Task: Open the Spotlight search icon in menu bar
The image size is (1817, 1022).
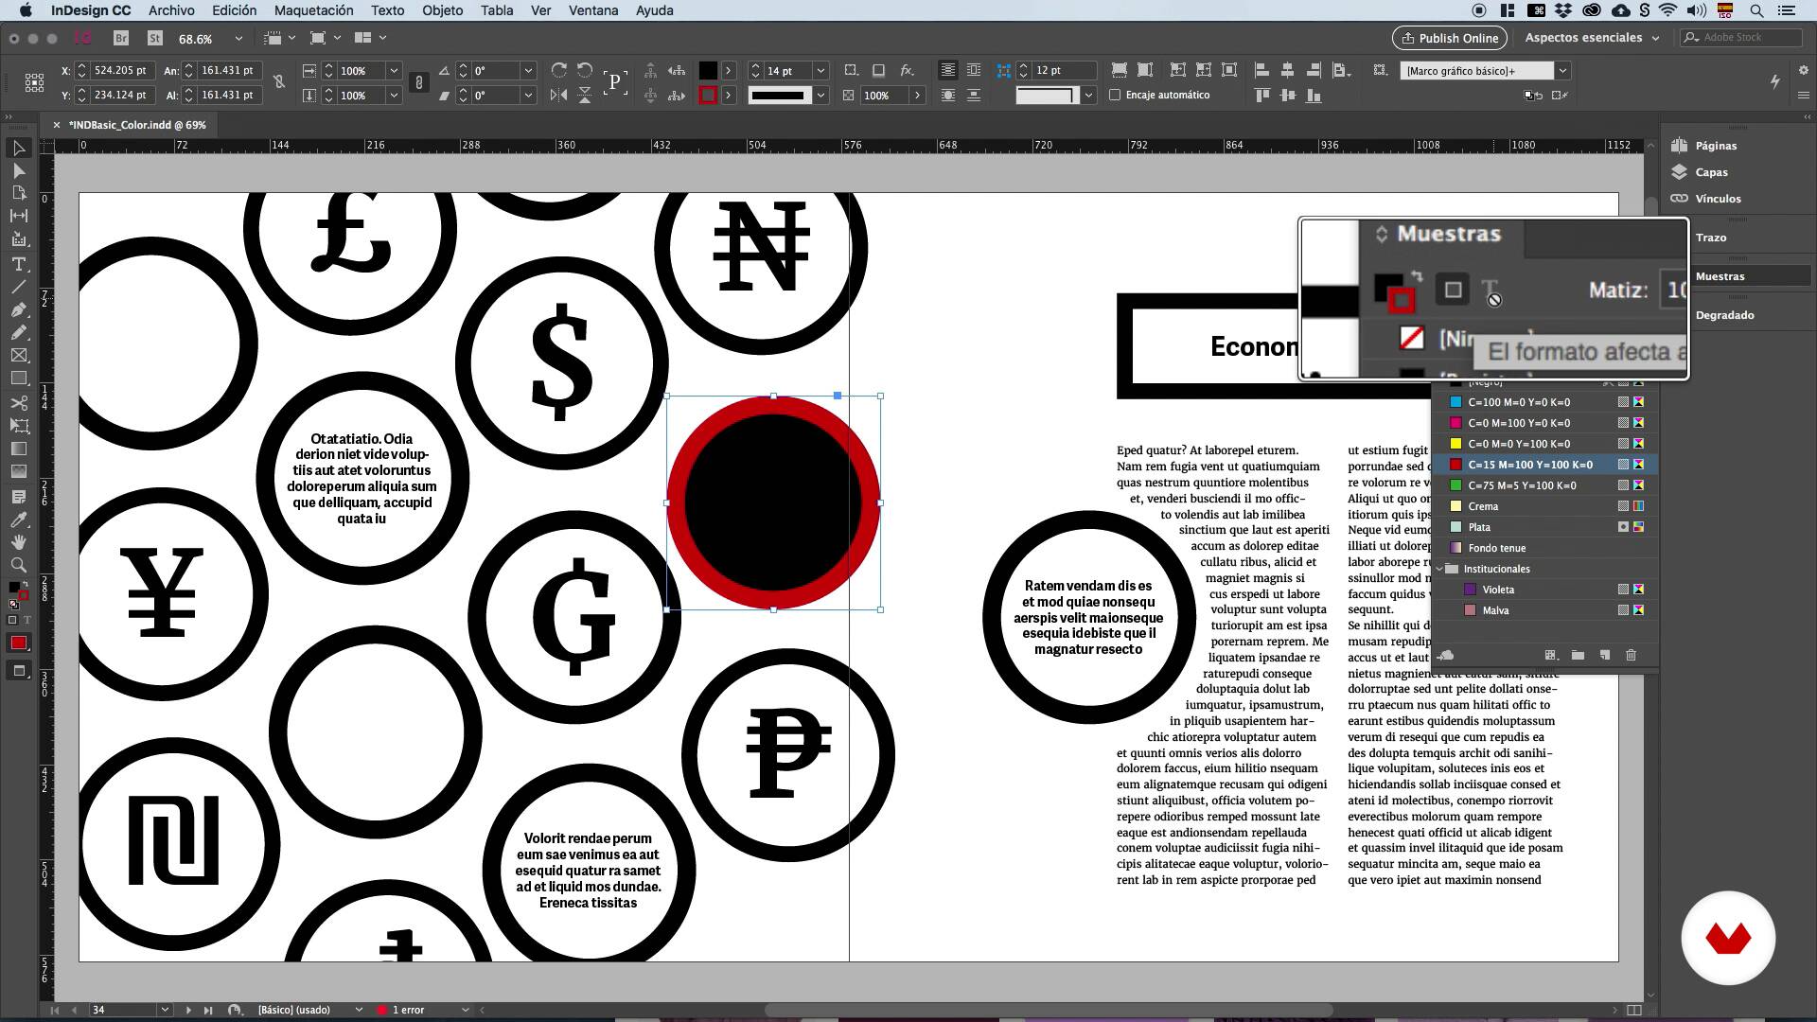Action: pos(1756,10)
